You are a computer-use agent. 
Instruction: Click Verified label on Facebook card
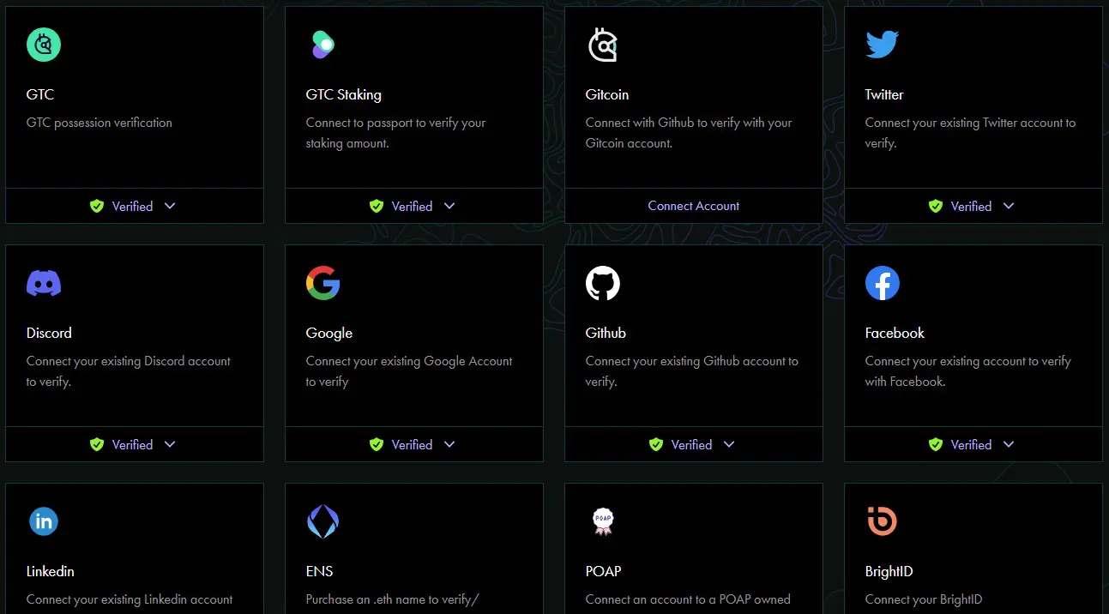click(971, 444)
